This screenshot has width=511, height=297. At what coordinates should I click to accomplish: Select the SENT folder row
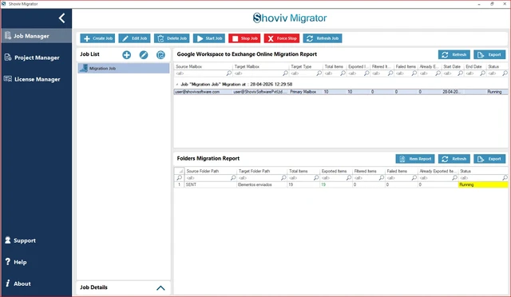click(x=341, y=185)
